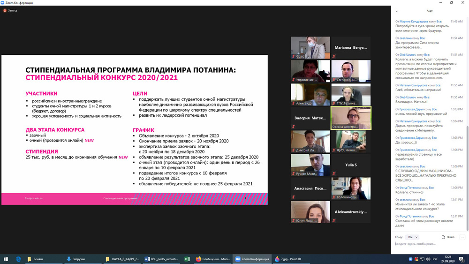
Task: Select Оксана Анистра video thumbnail
Action: 351,118
